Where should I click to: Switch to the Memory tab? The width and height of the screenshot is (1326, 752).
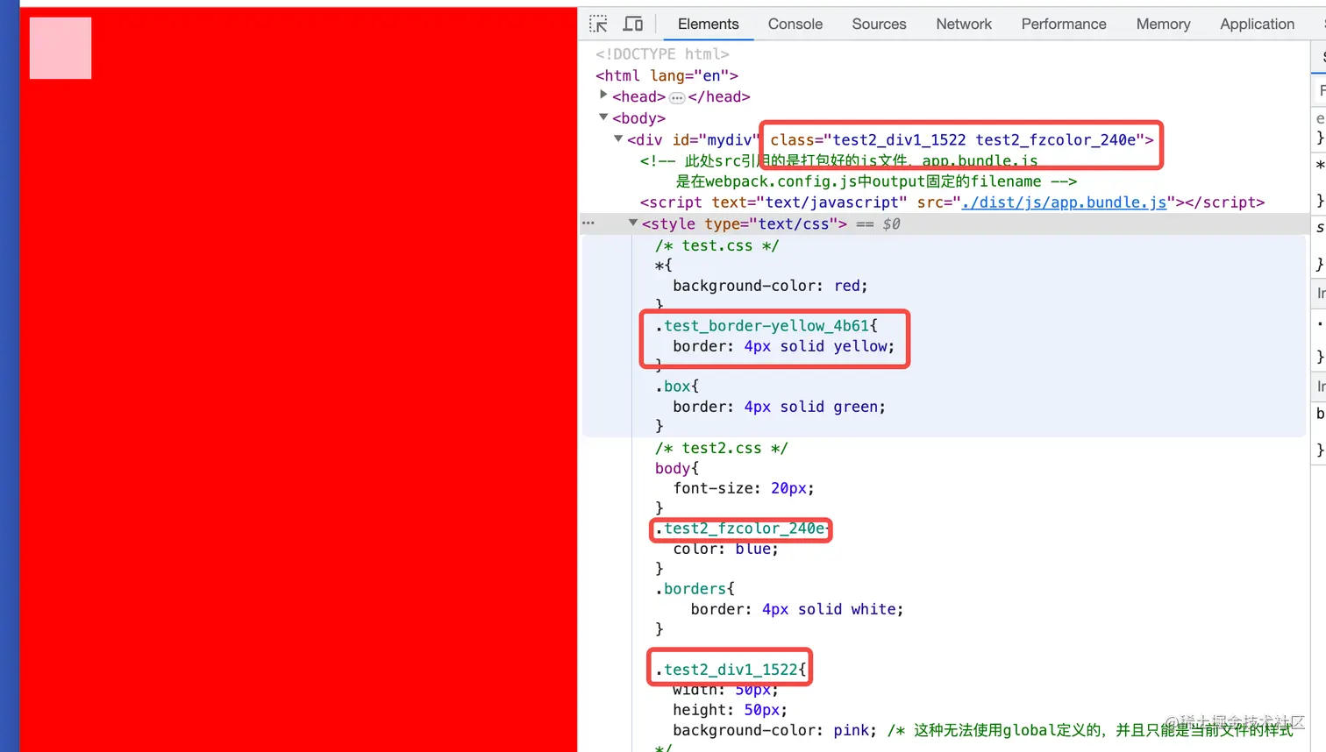pos(1163,24)
